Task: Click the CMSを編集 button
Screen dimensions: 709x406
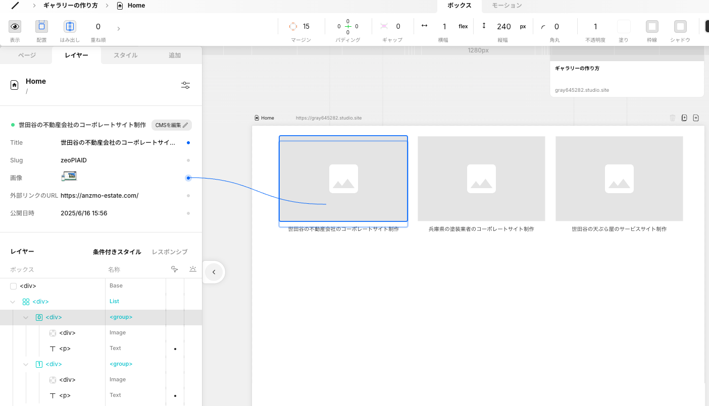Action: point(171,125)
